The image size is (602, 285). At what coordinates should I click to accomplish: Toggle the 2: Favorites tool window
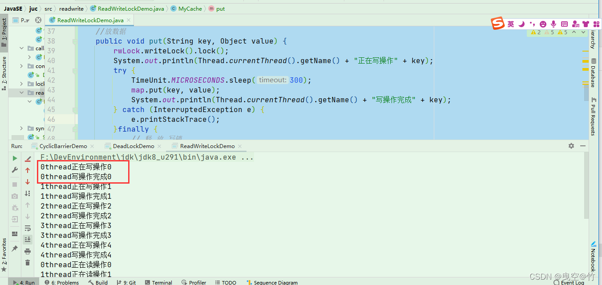click(x=4, y=255)
